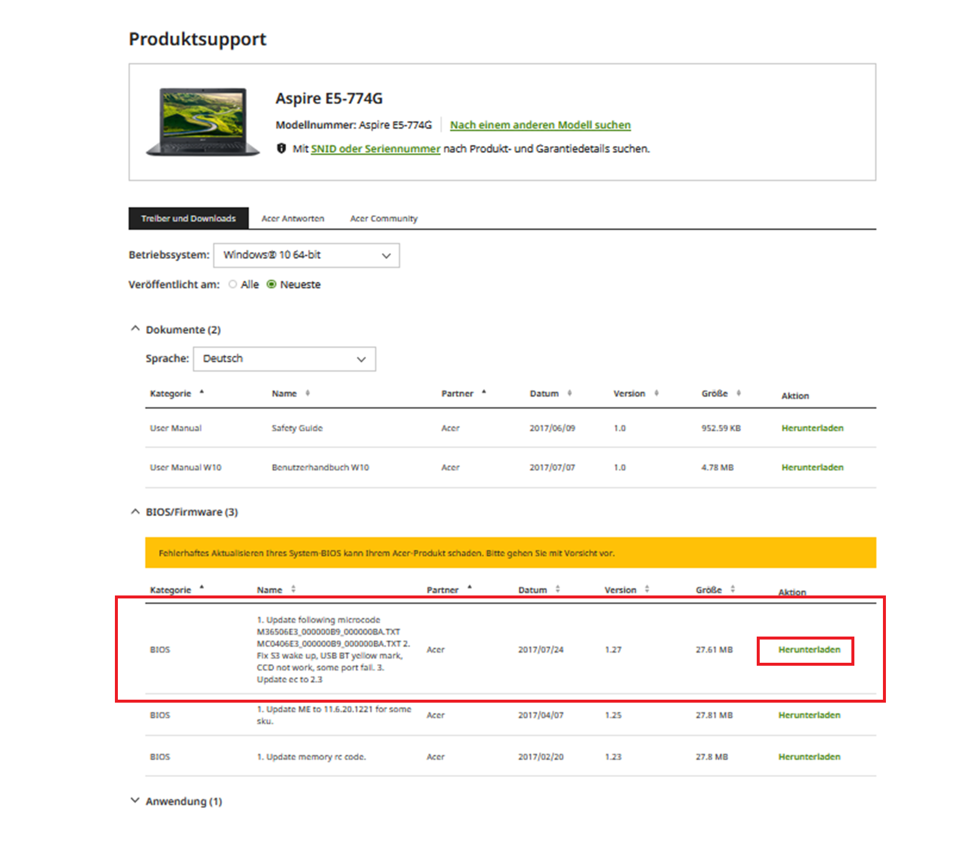Screen dimensions: 980x867
Task: Click the Produktsupport page heading
Action: [198, 39]
